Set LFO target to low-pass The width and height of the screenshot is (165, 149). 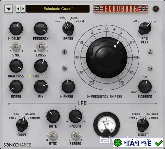click(152, 114)
